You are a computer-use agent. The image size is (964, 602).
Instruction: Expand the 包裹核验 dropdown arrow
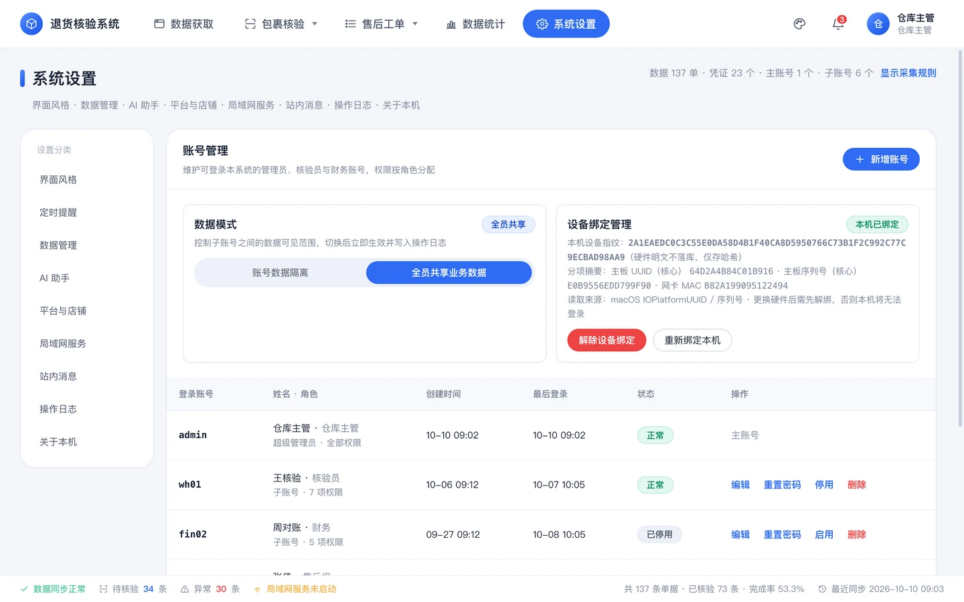pyautogui.click(x=315, y=24)
